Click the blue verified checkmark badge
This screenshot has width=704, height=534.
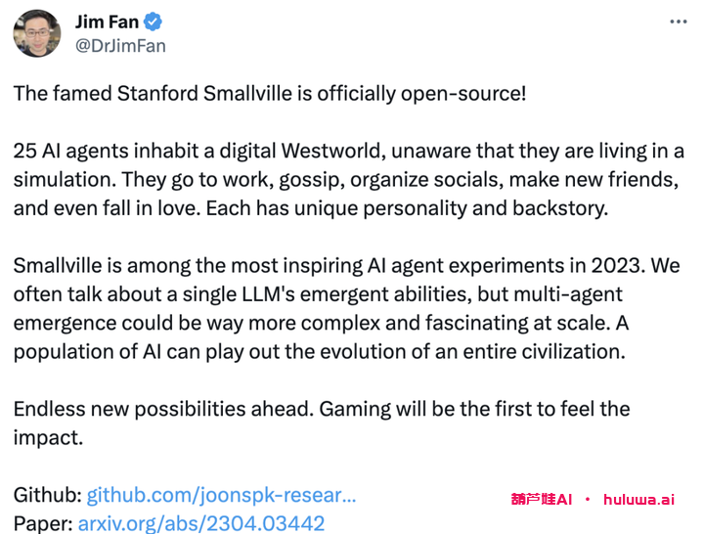tap(153, 22)
